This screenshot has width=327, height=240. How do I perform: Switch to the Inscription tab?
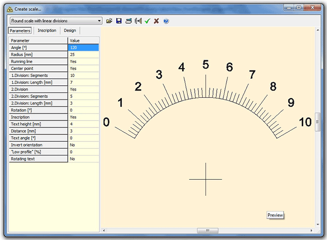47,30
